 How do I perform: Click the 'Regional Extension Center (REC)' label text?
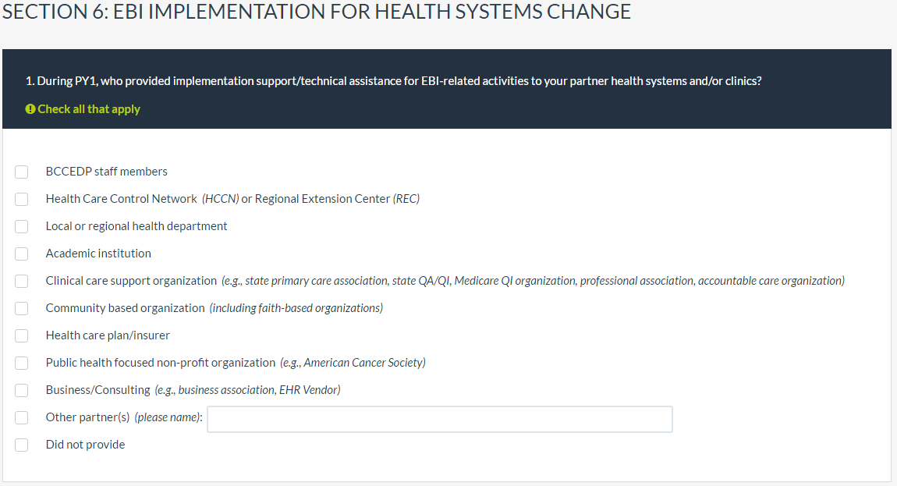tap(337, 199)
